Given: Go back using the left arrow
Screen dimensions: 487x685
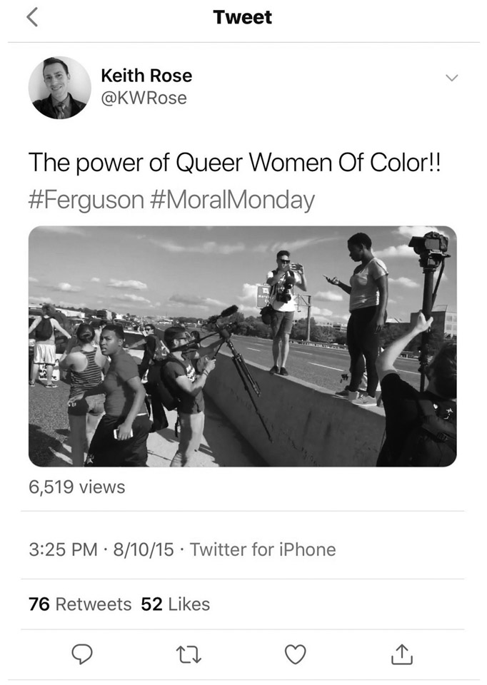Looking at the screenshot, I should click(x=33, y=19).
